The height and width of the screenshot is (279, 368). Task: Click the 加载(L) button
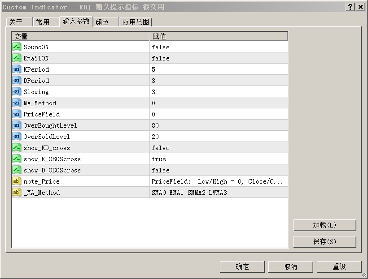[325, 225]
